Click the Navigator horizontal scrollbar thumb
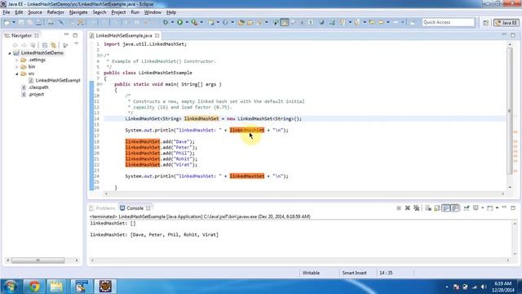 38,261
